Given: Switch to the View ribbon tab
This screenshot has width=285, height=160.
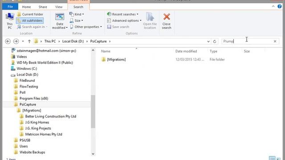Looking at the screenshot, I should (x=59, y=7).
